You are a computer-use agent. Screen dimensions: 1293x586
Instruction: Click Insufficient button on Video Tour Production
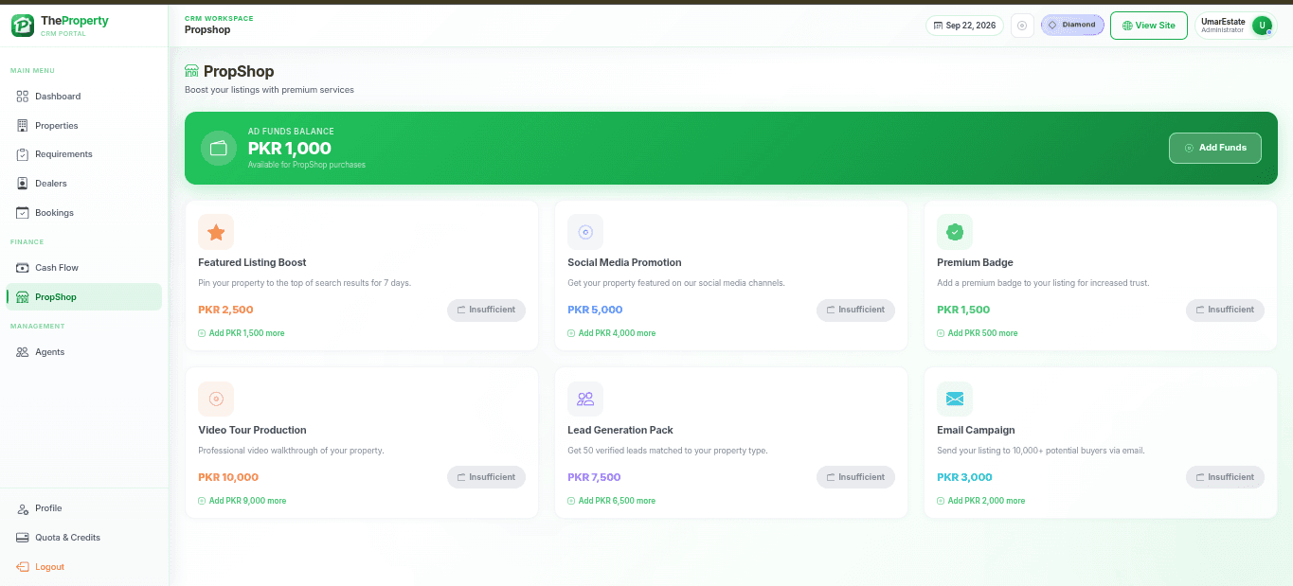pyautogui.click(x=486, y=477)
